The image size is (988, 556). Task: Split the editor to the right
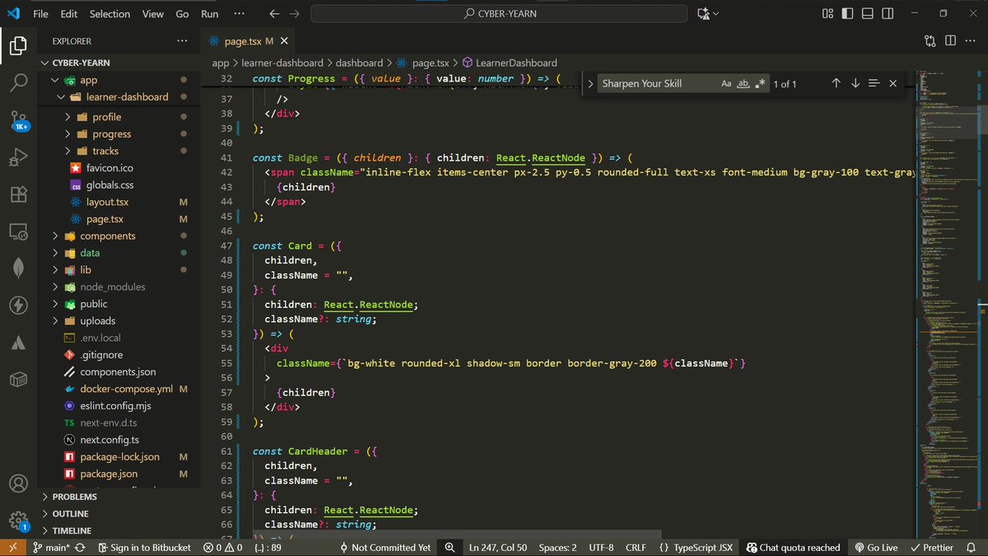(x=950, y=40)
